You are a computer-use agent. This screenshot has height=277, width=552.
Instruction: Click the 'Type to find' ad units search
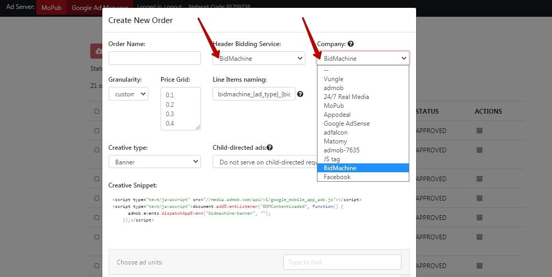tap(342, 262)
